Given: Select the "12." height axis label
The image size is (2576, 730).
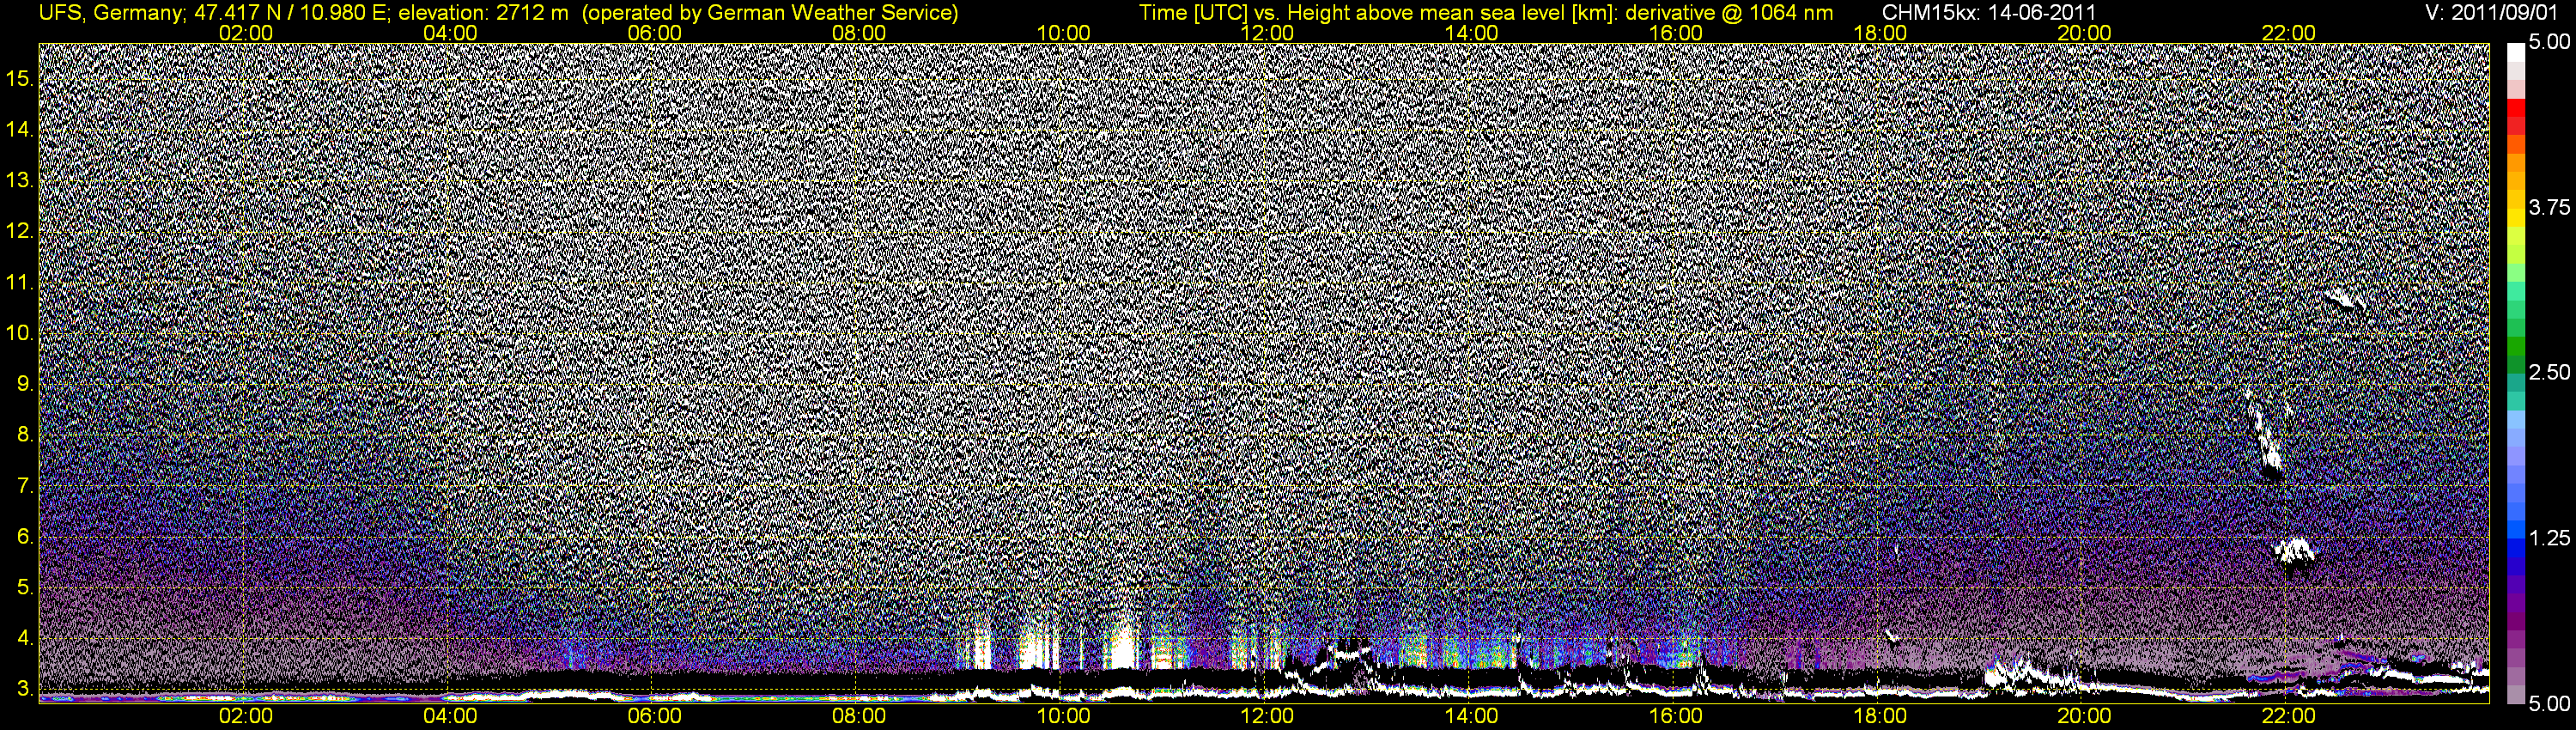Looking at the screenshot, I should tap(19, 231).
